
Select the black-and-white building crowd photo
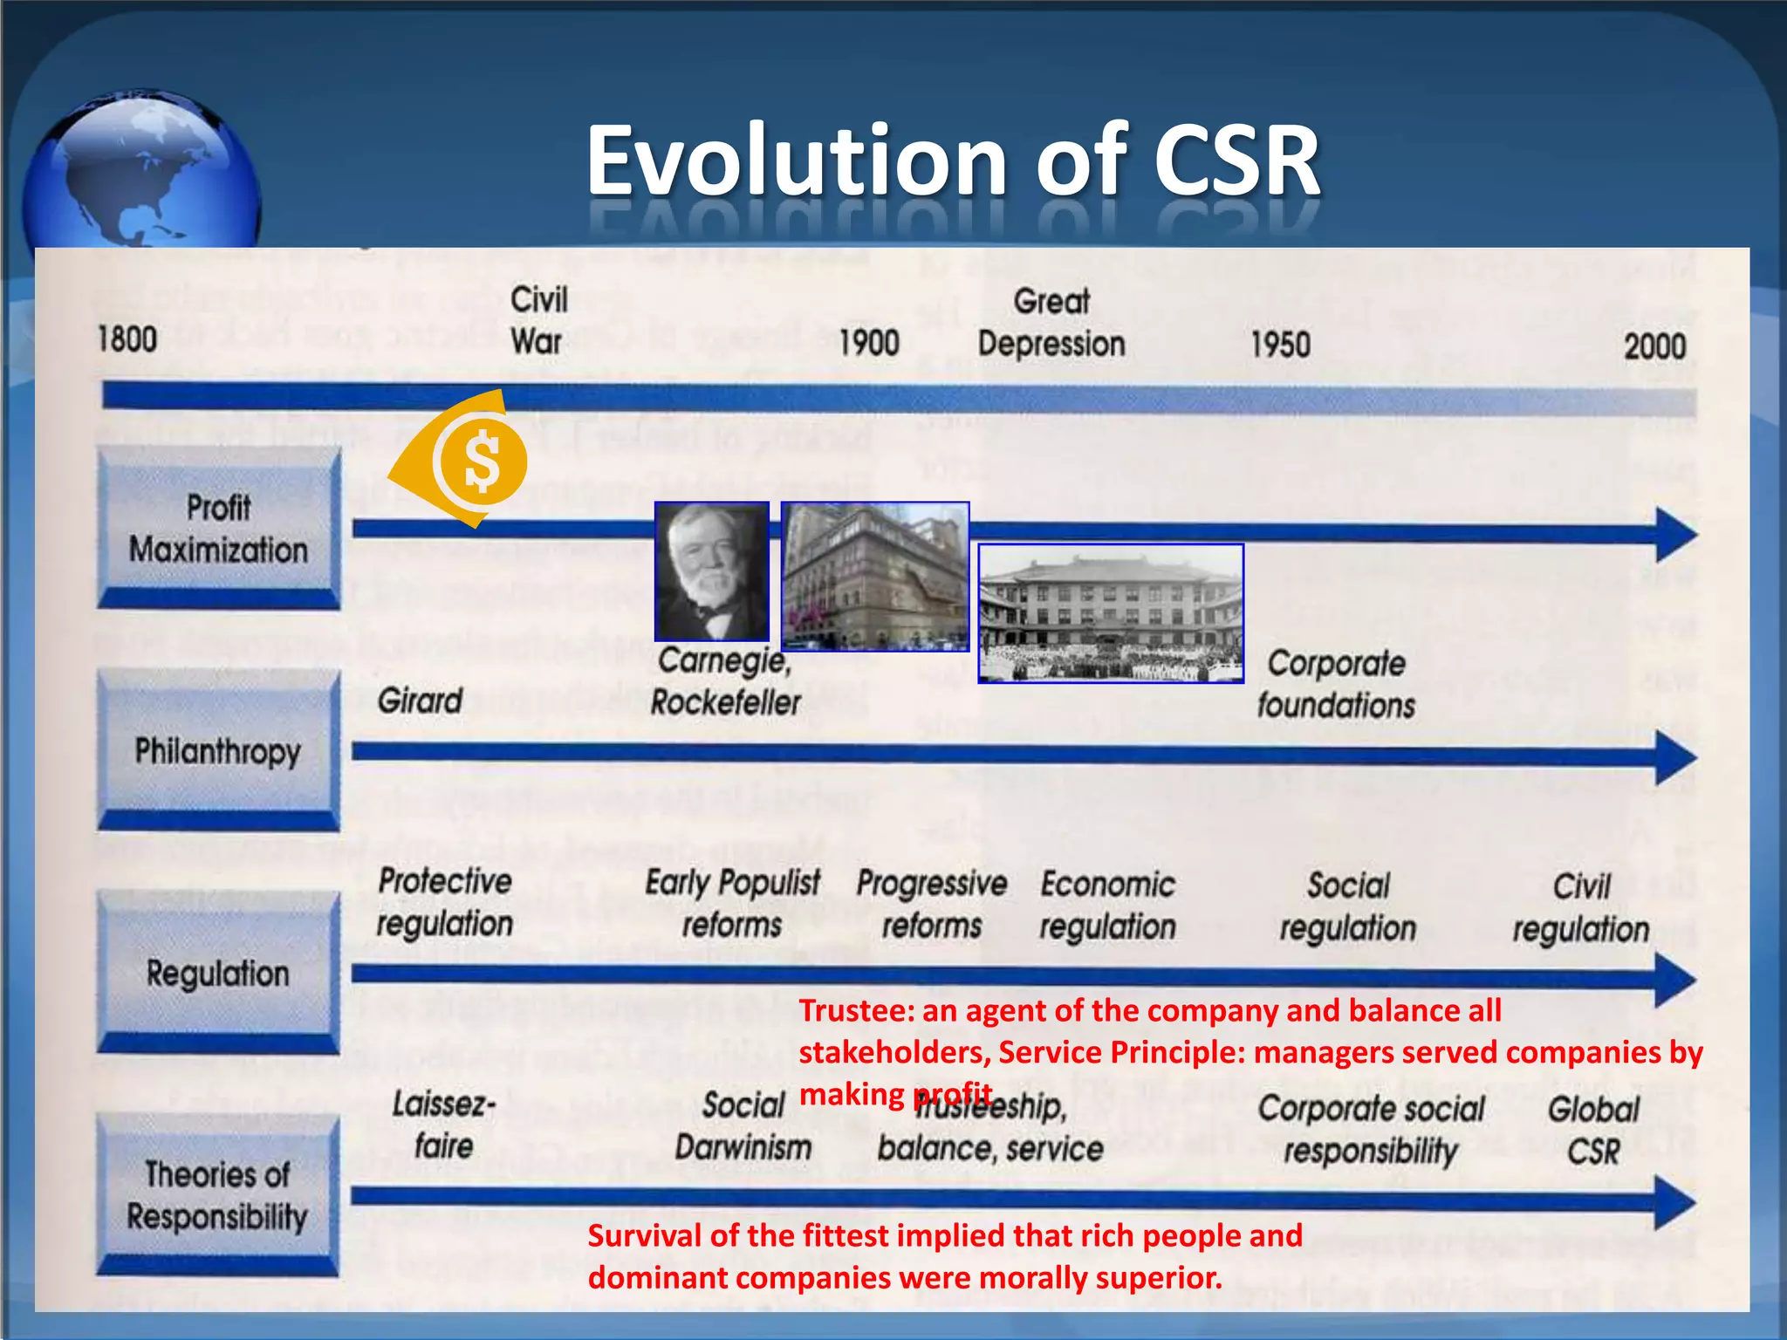coord(1111,613)
